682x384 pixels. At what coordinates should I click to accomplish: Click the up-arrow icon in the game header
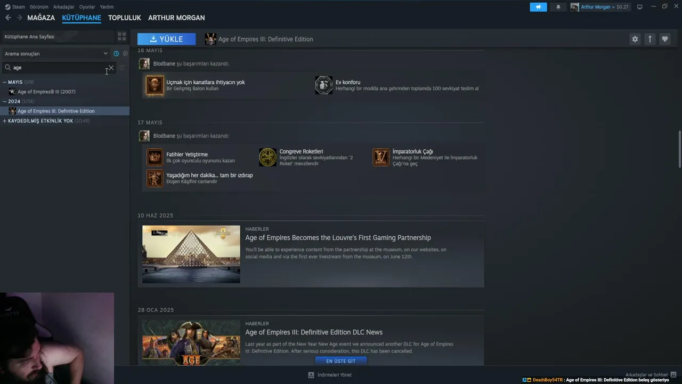pos(649,39)
